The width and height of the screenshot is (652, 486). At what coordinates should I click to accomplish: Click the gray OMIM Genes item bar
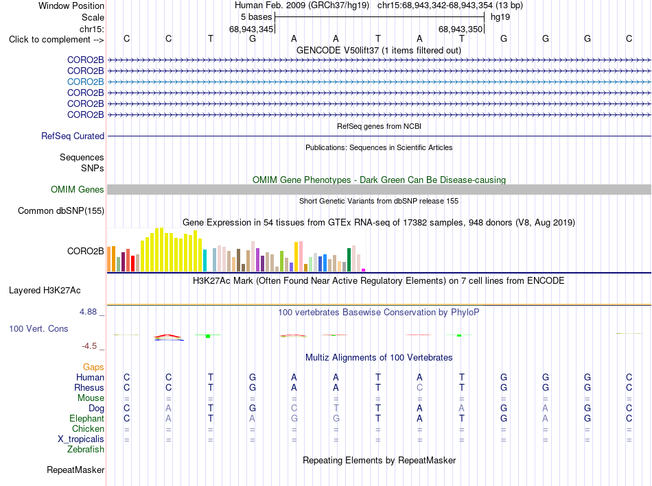379,189
